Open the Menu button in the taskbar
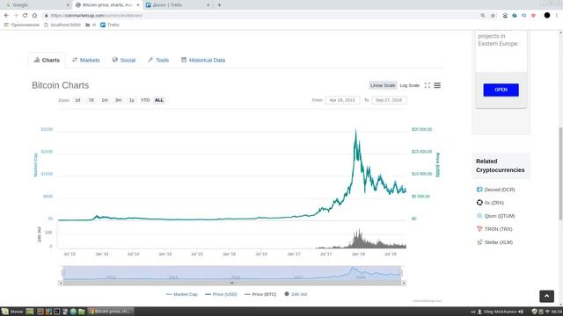The width and height of the screenshot is (563, 316). (12, 312)
